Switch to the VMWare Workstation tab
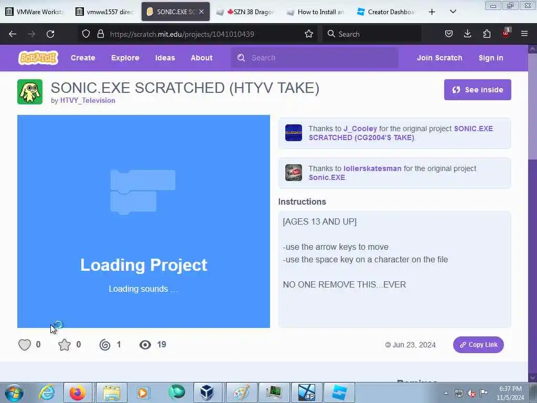 pos(35,12)
